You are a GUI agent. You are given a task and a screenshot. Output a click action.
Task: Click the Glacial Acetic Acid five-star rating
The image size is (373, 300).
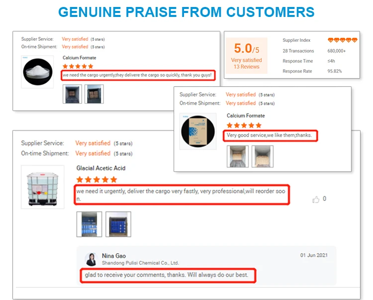96,179
